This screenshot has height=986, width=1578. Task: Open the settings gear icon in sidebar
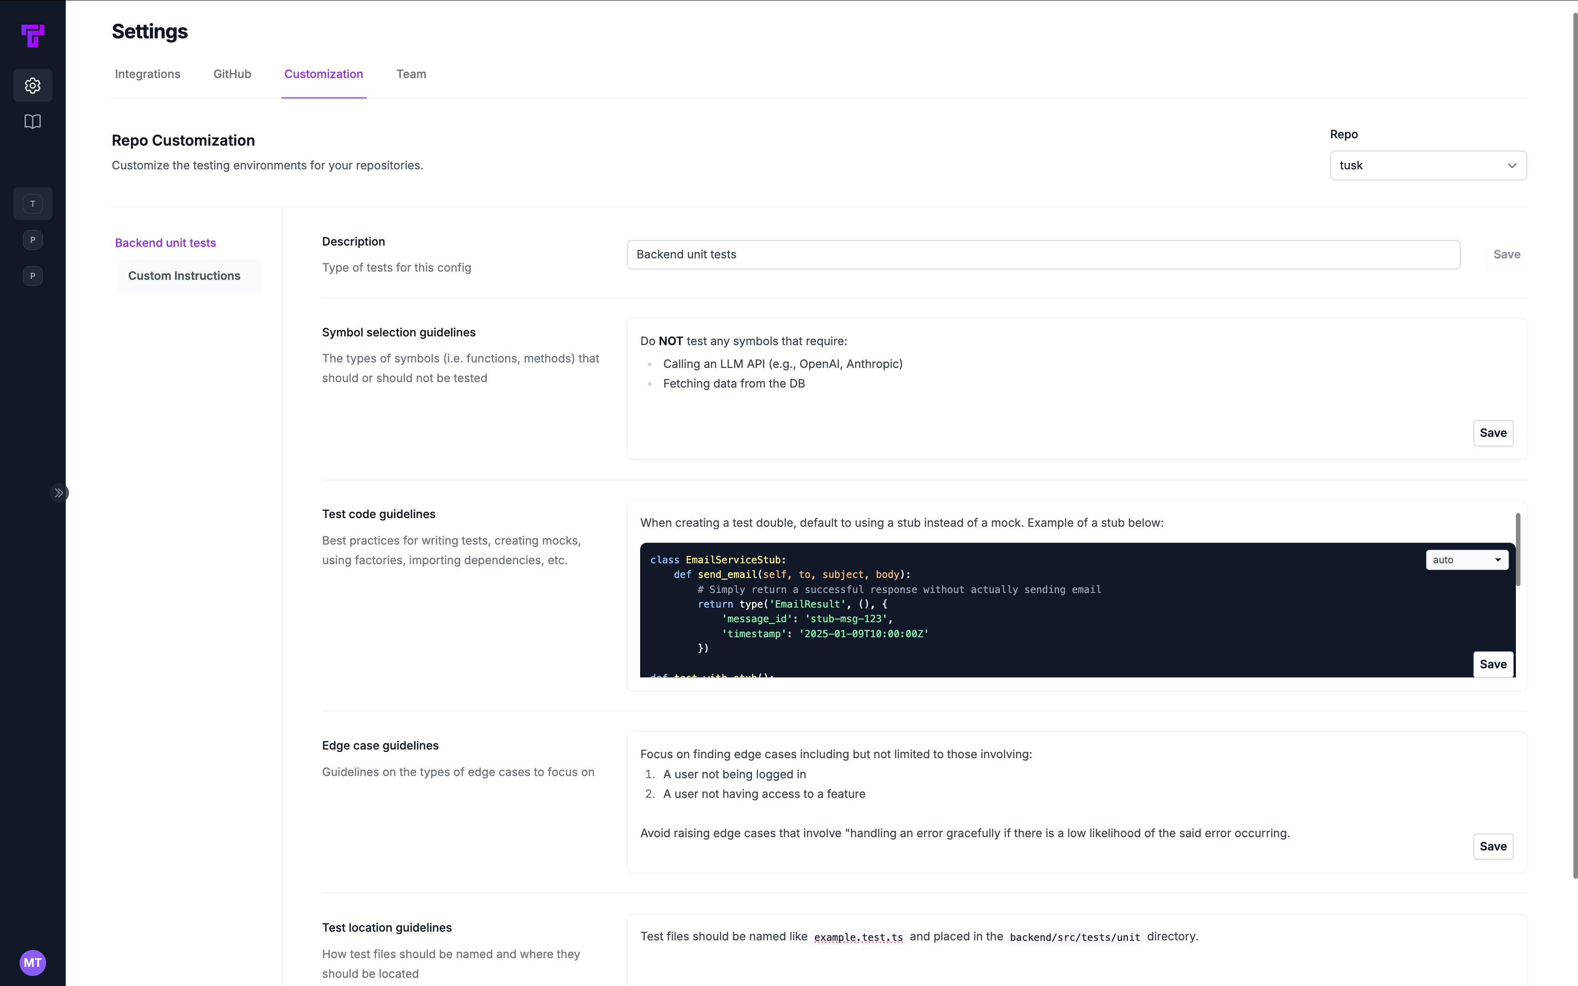point(32,85)
